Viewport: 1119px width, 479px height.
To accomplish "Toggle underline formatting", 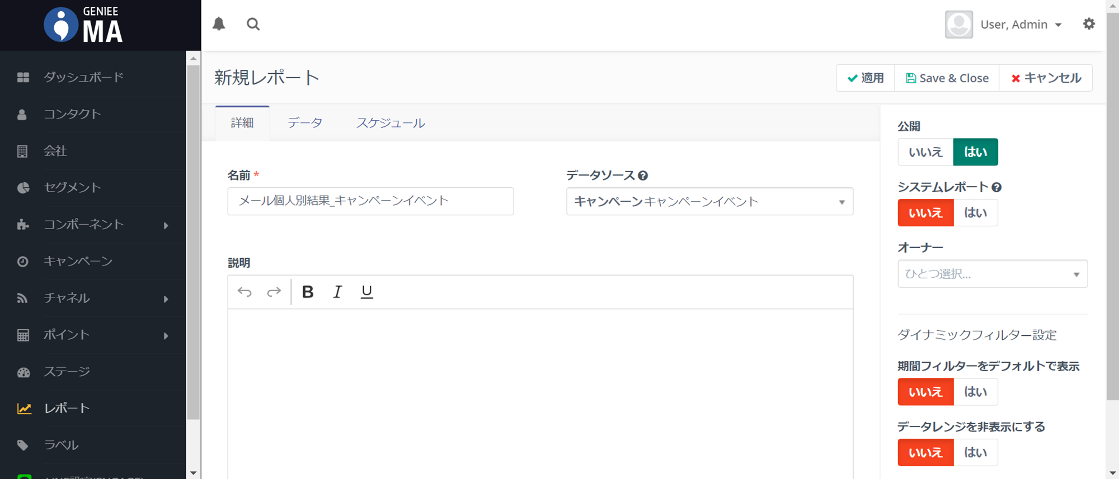I will [x=366, y=292].
